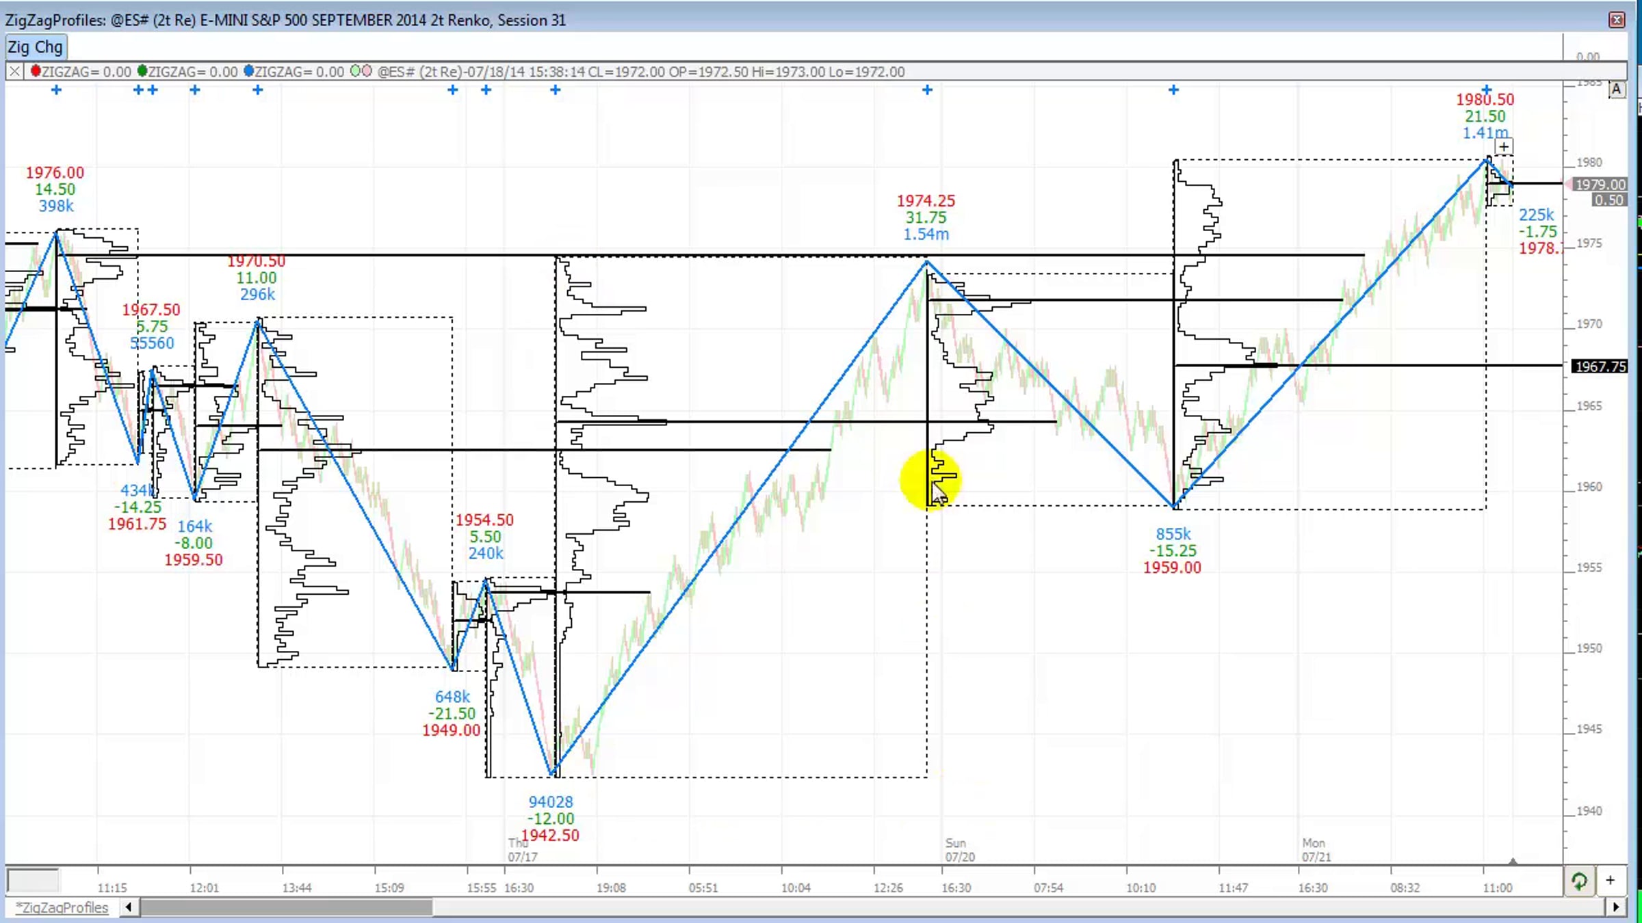Viewport: 1642px width, 923px height.
Task: Select the red ZIGZAG legend dot
Action: click(x=36, y=71)
